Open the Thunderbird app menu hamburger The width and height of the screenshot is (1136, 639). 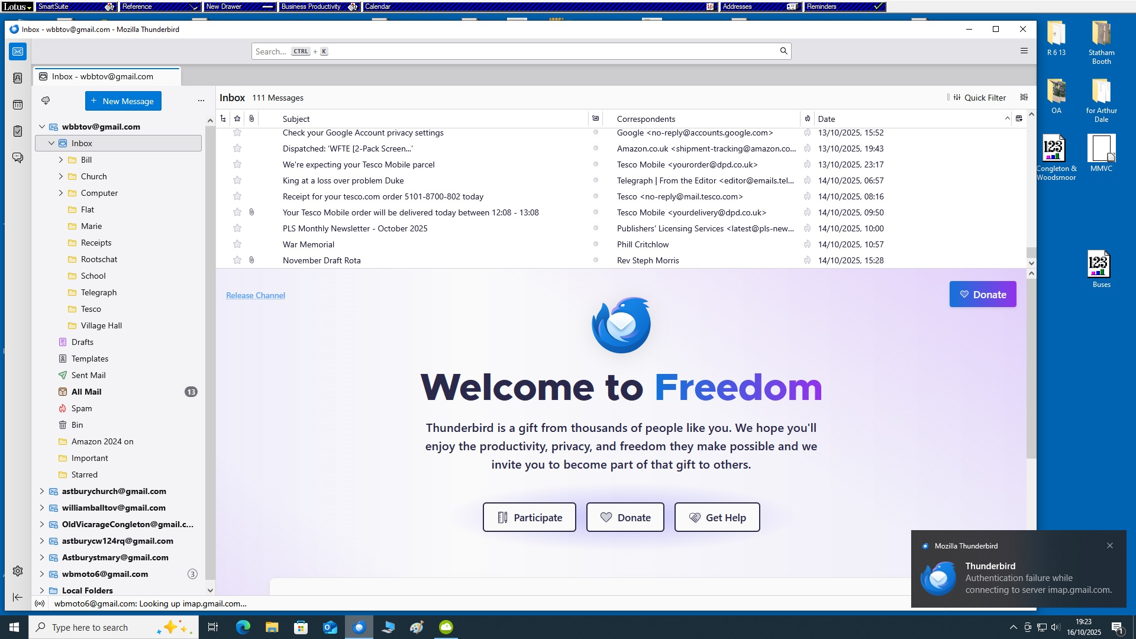[1024, 51]
